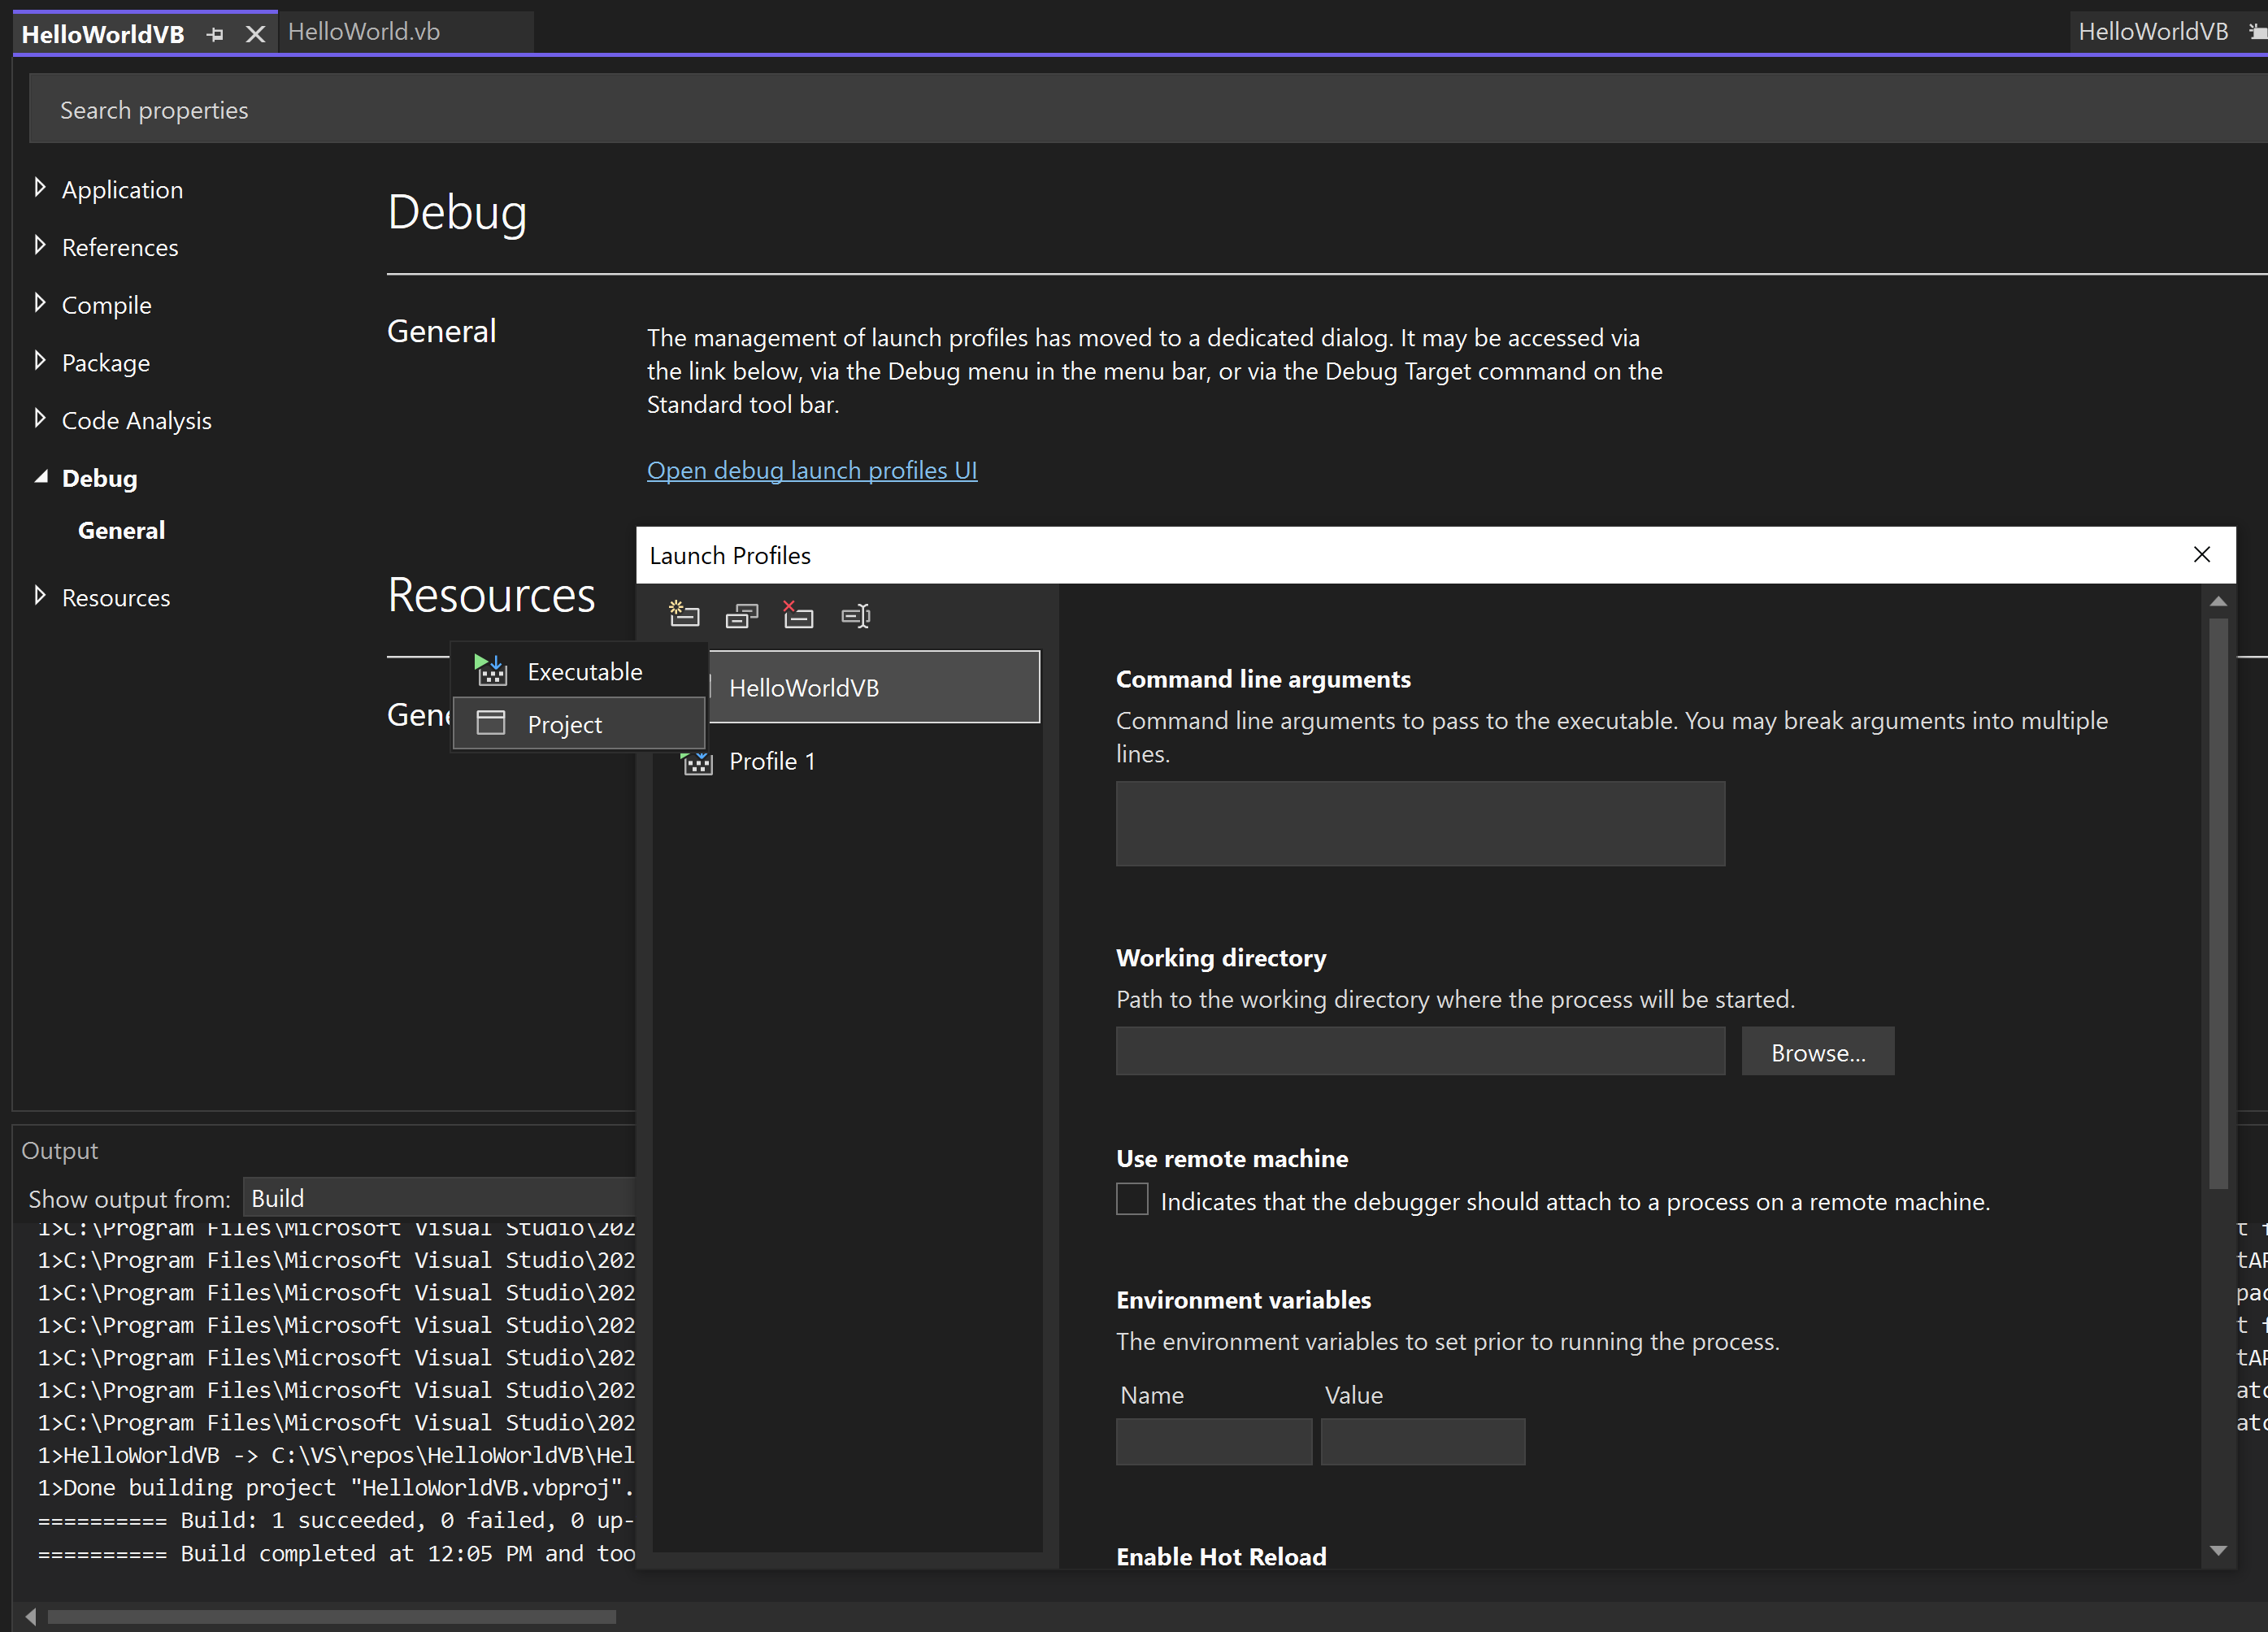Click the duplicate selected profile icon

[x=741, y=615]
